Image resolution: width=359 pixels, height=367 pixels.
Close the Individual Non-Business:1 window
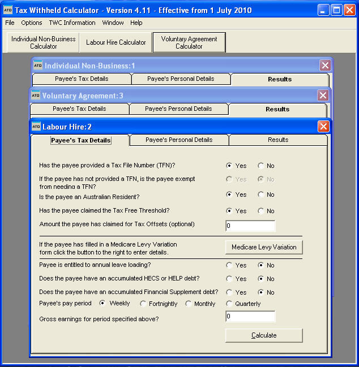325,65
